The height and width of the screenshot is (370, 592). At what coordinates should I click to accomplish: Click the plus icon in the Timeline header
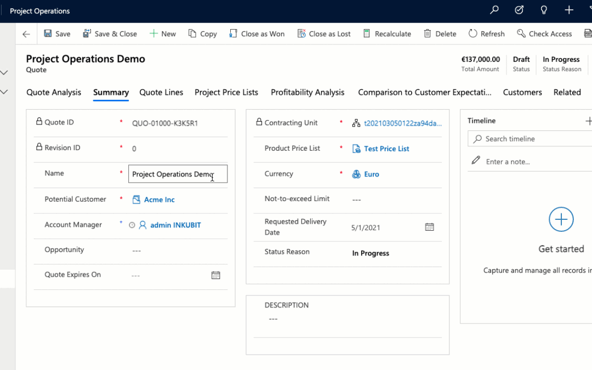(588, 121)
